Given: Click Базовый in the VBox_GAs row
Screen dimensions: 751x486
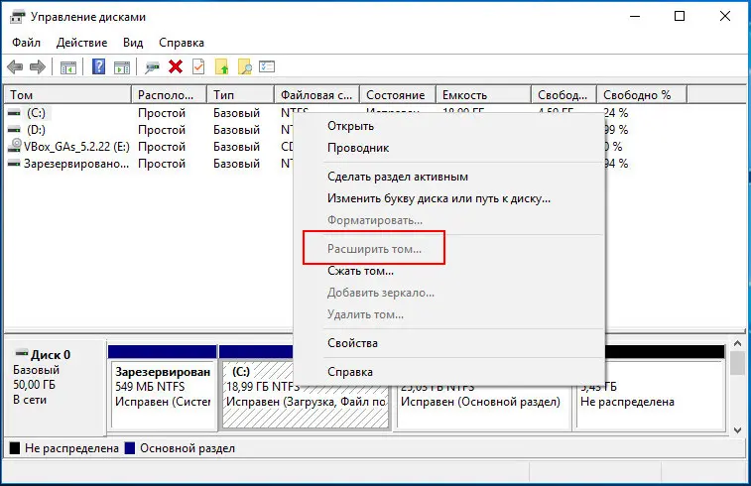Looking at the screenshot, I should click(236, 147).
